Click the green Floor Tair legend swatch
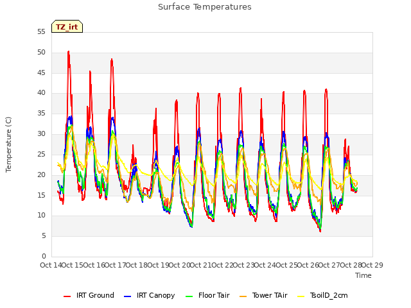The image size is (411, 308). 189,296
